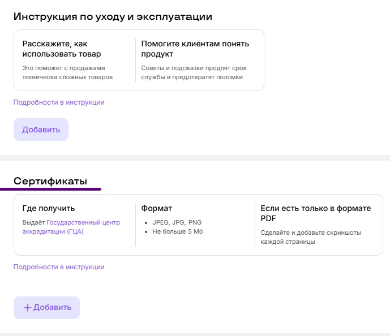
Task: Click text Помогите клиентам понять продукт
Action: tap(195, 49)
